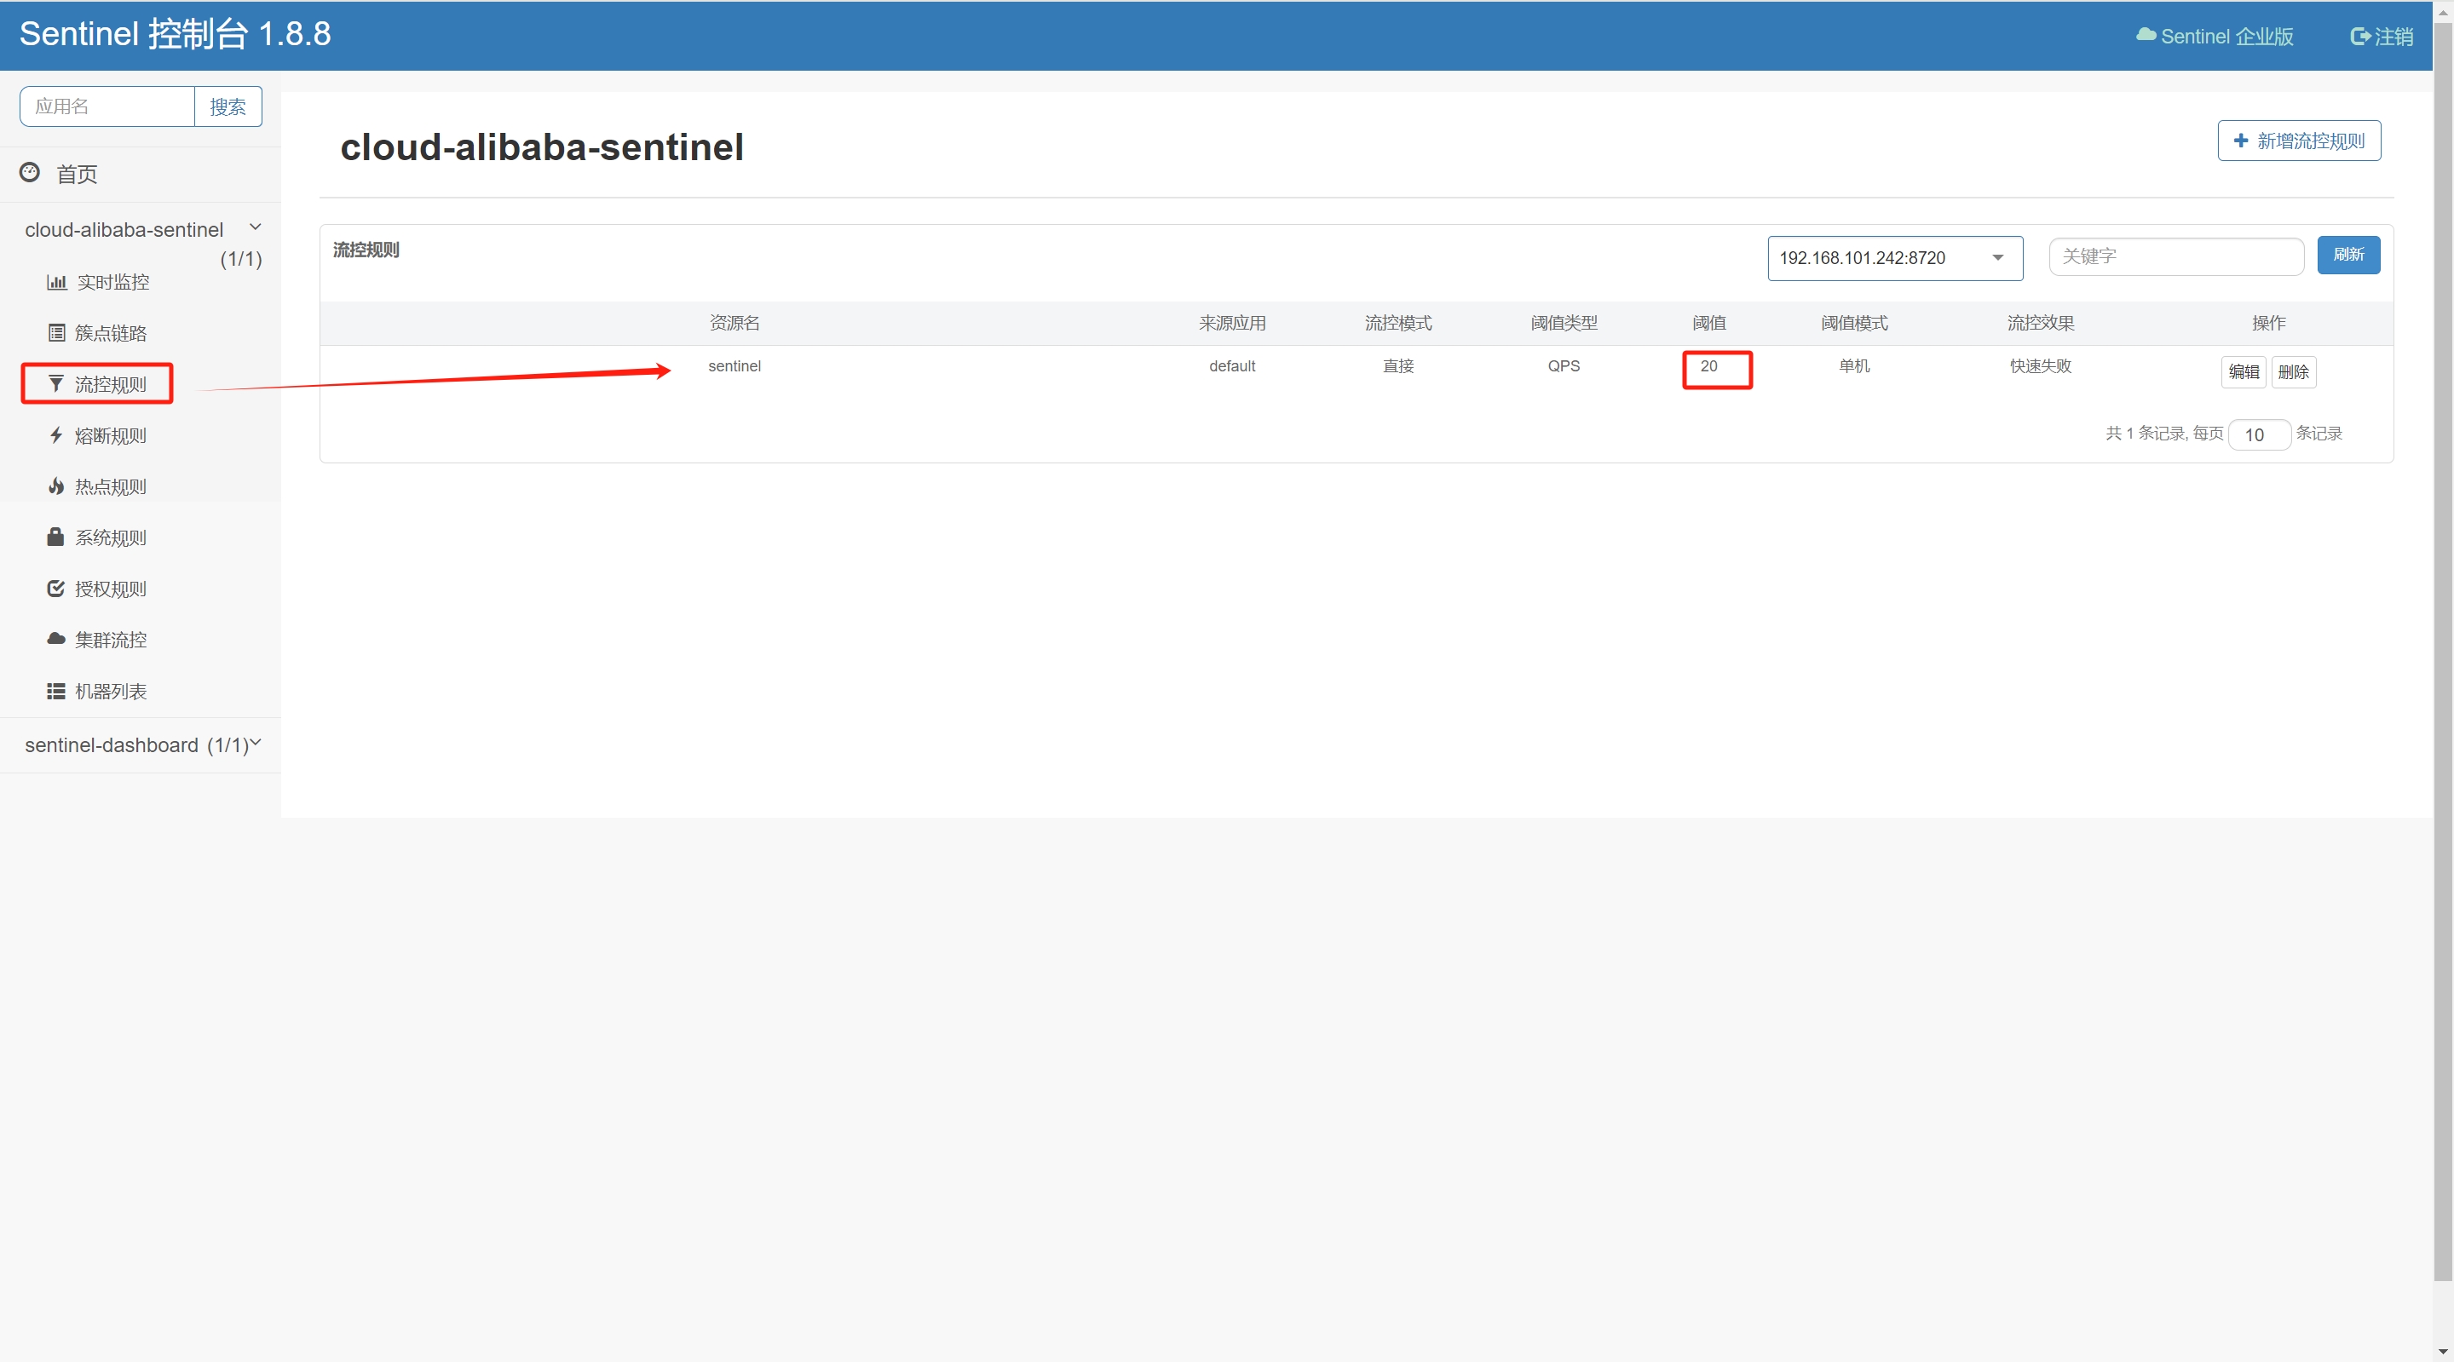2454x1362 pixels.
Task: Click the lock icon for 系统规则
Action: coord(56,537)
